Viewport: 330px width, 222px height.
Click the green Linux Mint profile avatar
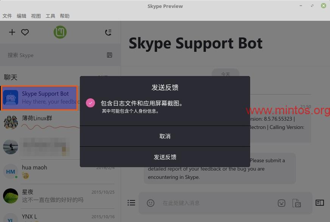[60, 32]
